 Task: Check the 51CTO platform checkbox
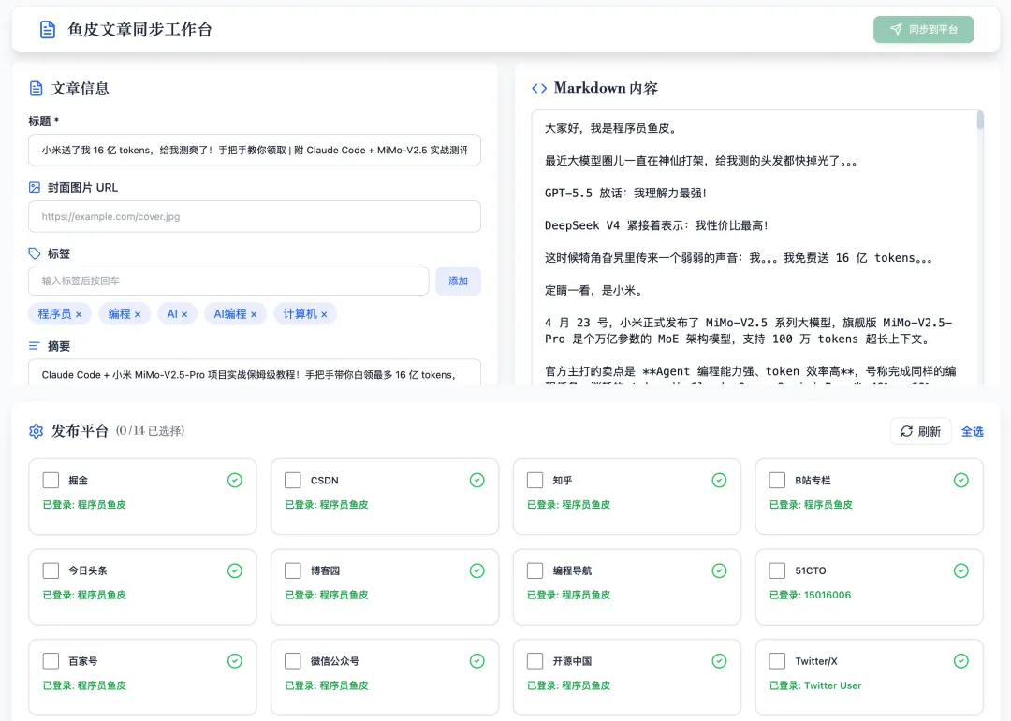click(778, 570)
